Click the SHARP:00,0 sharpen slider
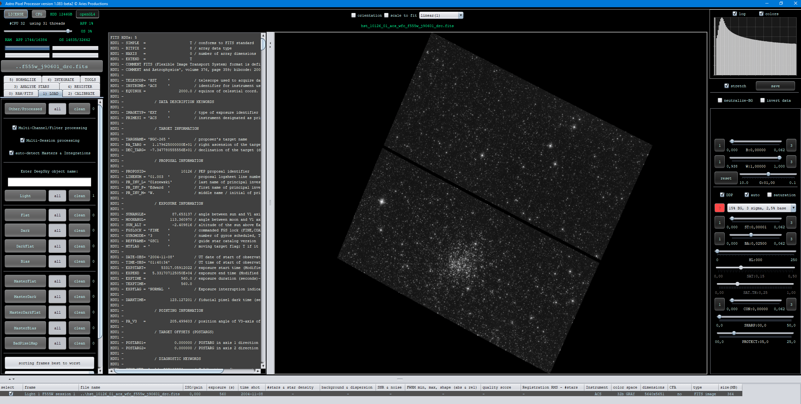Image resolution: width=801 pixels, height=404 pixels. 755,316
